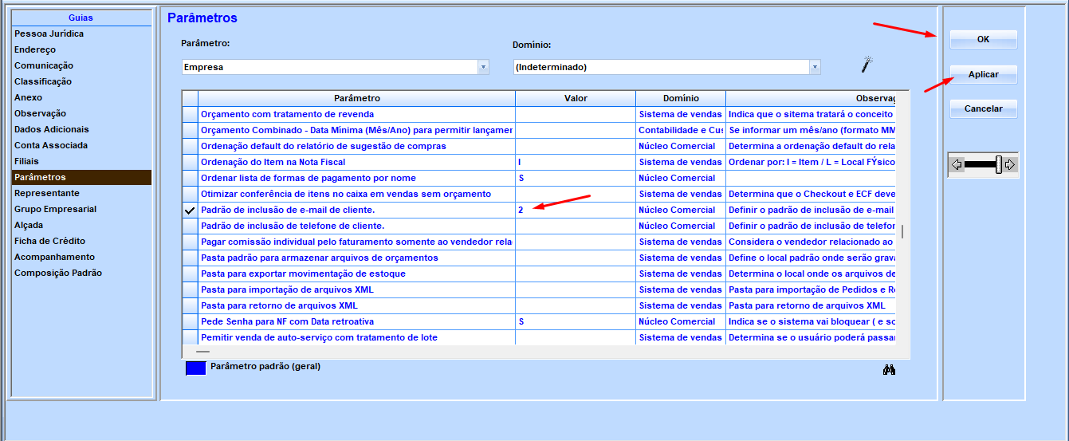Select the Ficha de Crédito guide
Screen dimensions: 1069x441
49,241
